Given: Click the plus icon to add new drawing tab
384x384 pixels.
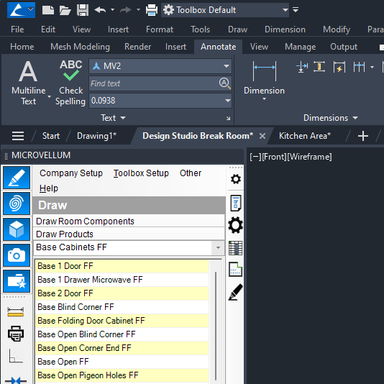Looking at the screenshot, I should pos(363,136).
